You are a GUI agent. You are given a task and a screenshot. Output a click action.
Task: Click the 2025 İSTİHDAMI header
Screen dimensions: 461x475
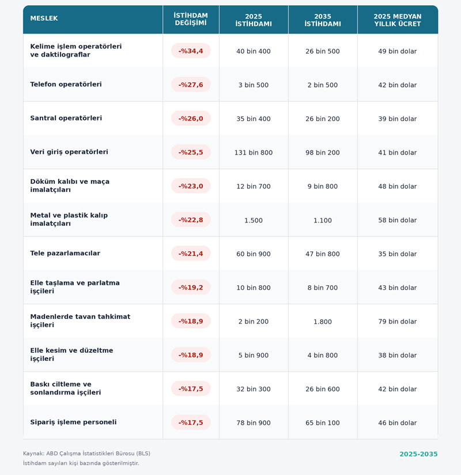tap(254, 20)
